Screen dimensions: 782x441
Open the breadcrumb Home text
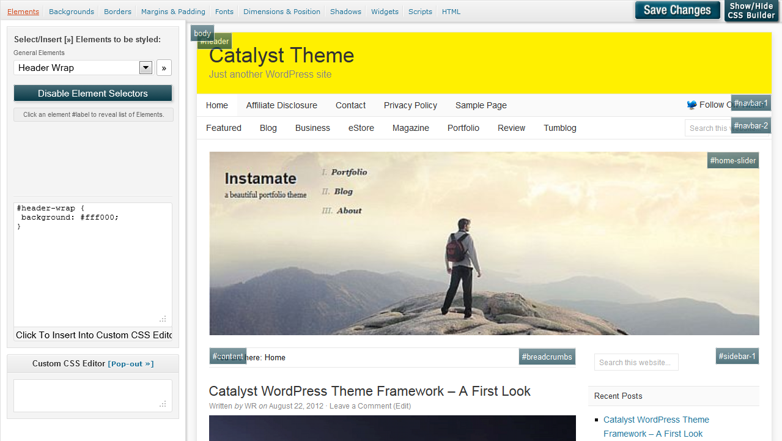[x=275, y=357]
